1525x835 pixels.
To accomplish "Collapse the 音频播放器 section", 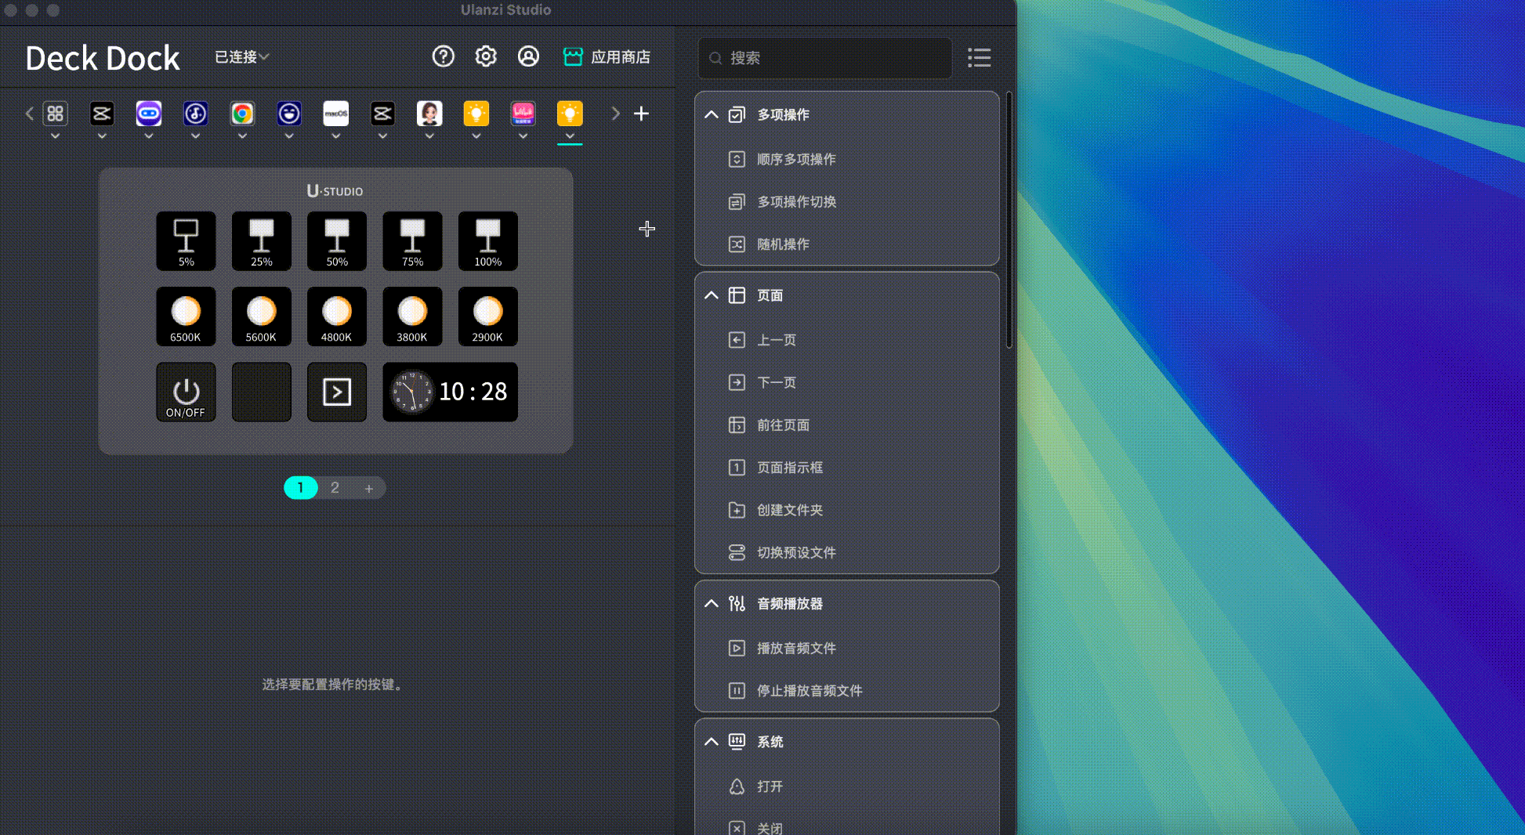I will click(711, 603).
